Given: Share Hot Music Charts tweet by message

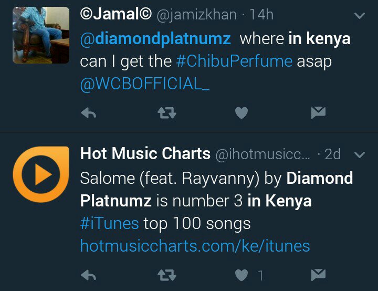Looking at the screenshot, I should [318, 274].
